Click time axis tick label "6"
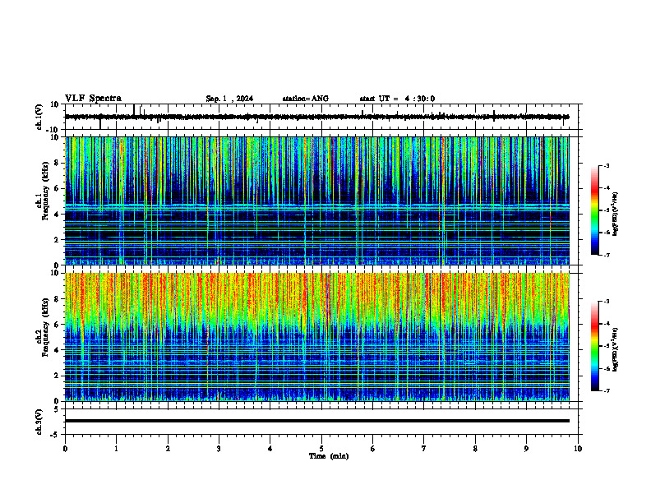Image resolution: width=651 pixels, height=503 pixels. pos(373,449)
